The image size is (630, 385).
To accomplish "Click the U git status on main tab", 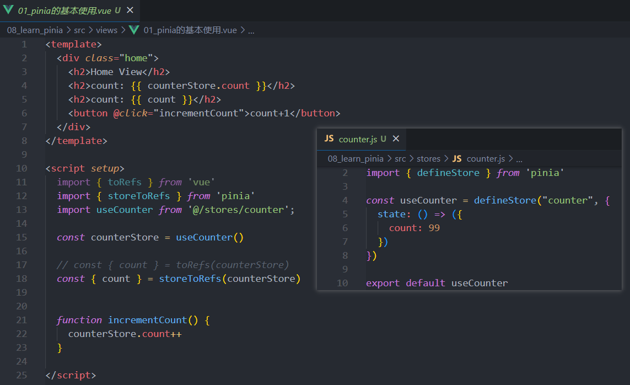I will [118, 10].
